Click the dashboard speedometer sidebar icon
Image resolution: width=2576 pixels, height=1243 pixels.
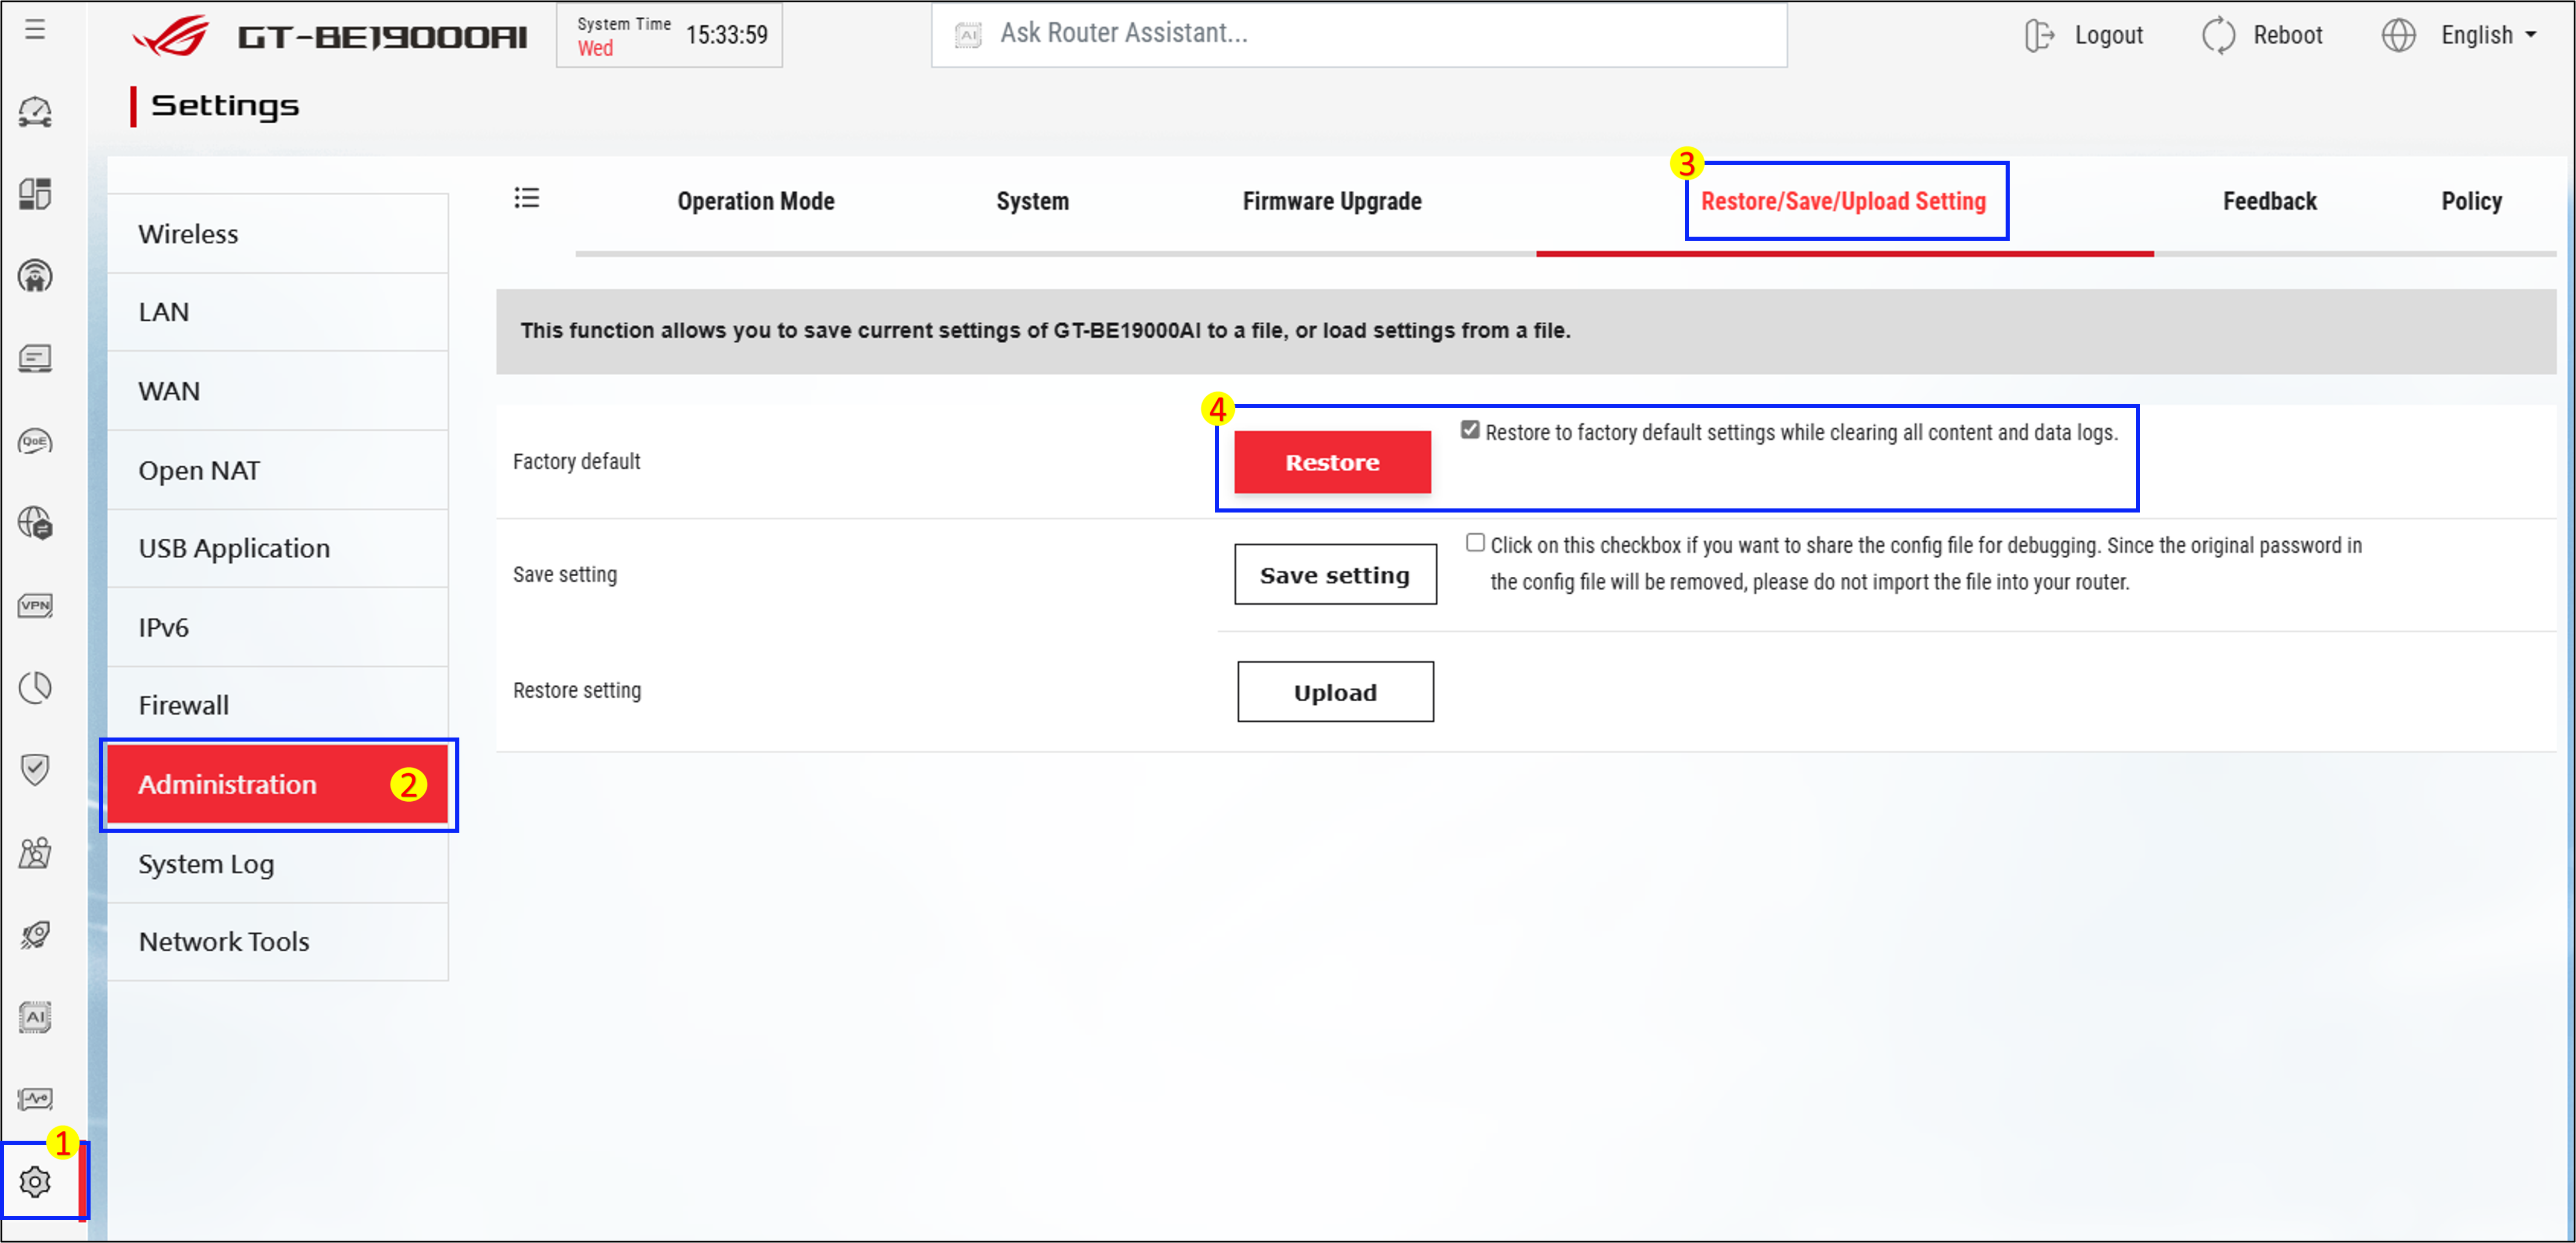[x=35, y=112]
